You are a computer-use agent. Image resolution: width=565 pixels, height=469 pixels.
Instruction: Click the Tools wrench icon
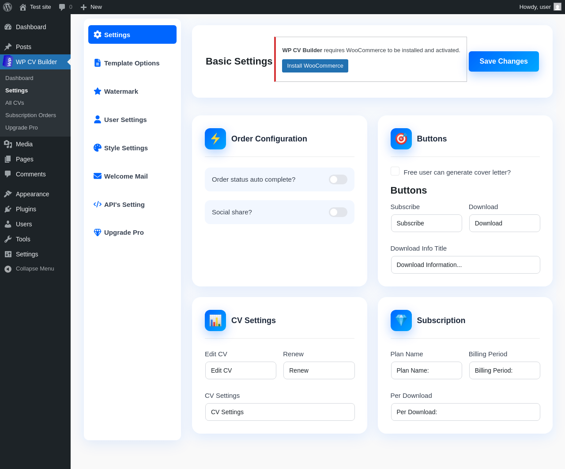(8, 239)
